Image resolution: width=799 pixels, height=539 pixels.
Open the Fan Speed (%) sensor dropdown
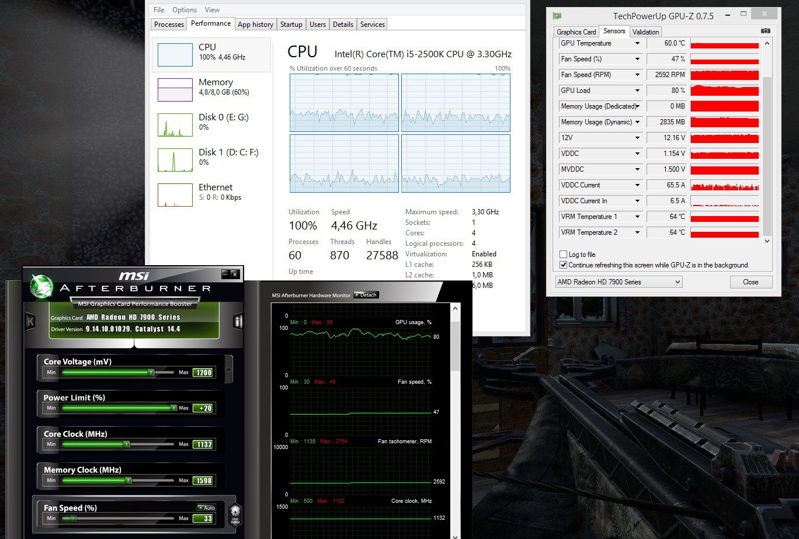(638, 59)
